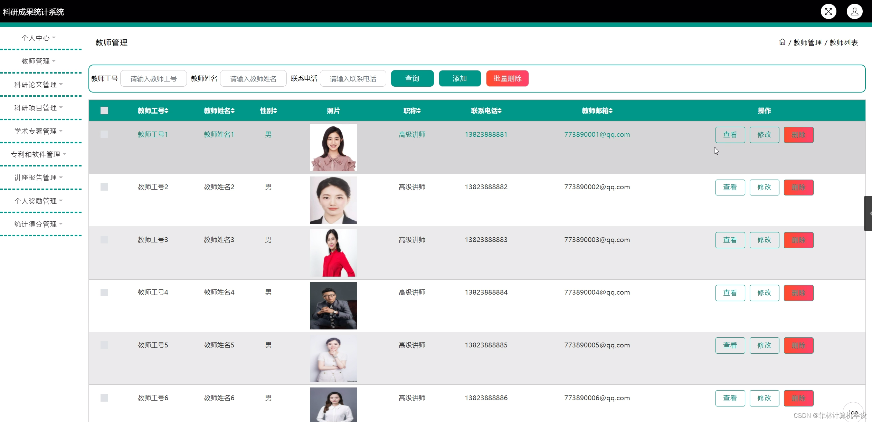Image resolution: width=872 pixels, height=422 pixels.
Task: Sort by 联系电话 column sort icon
Action: click(500, 111)
